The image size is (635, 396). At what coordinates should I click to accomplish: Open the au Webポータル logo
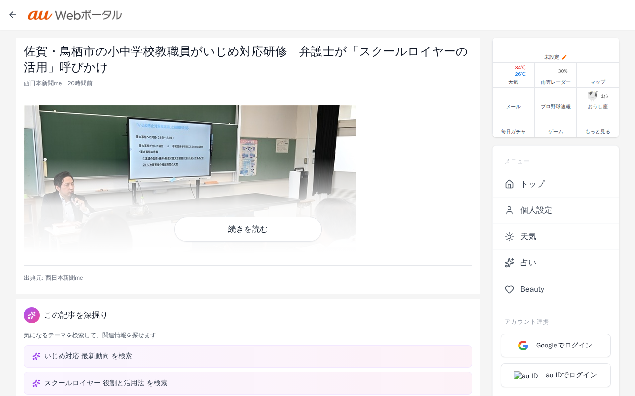(x=74, y=15)
